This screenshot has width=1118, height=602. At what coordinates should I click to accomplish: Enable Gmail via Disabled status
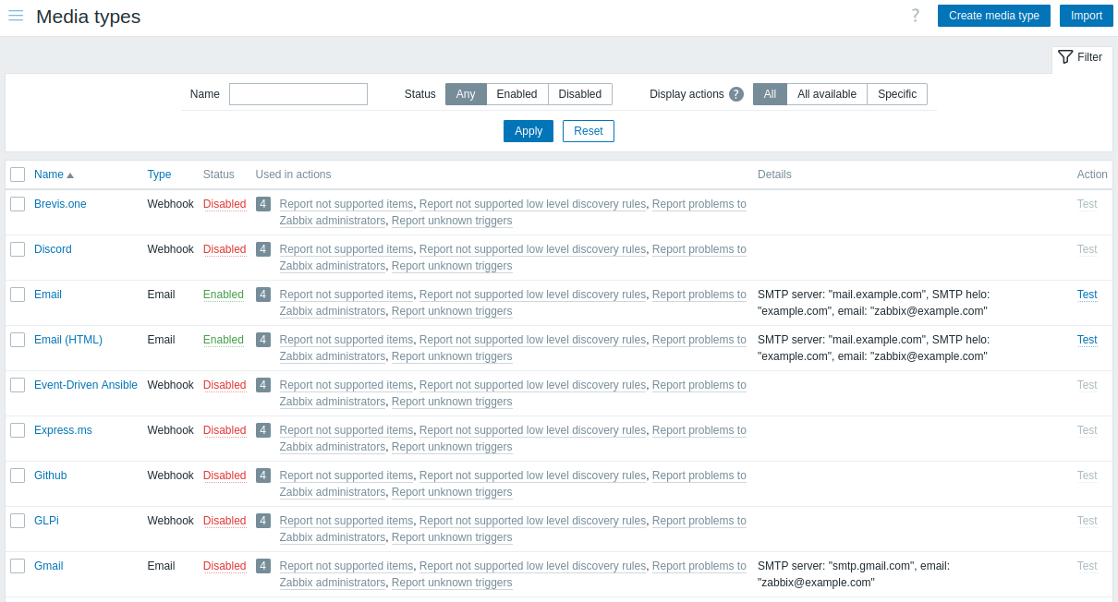[225, 566]
